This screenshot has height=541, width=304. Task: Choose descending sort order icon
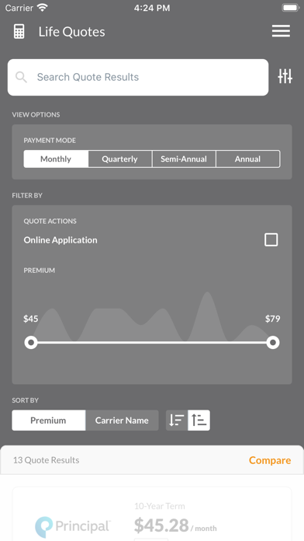click(x=177, y=421)
